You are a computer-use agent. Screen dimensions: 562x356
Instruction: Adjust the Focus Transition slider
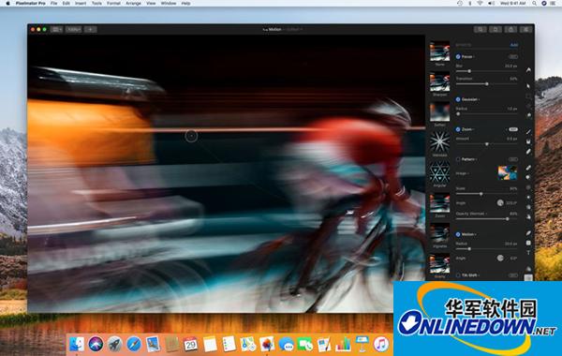(486, 84)
